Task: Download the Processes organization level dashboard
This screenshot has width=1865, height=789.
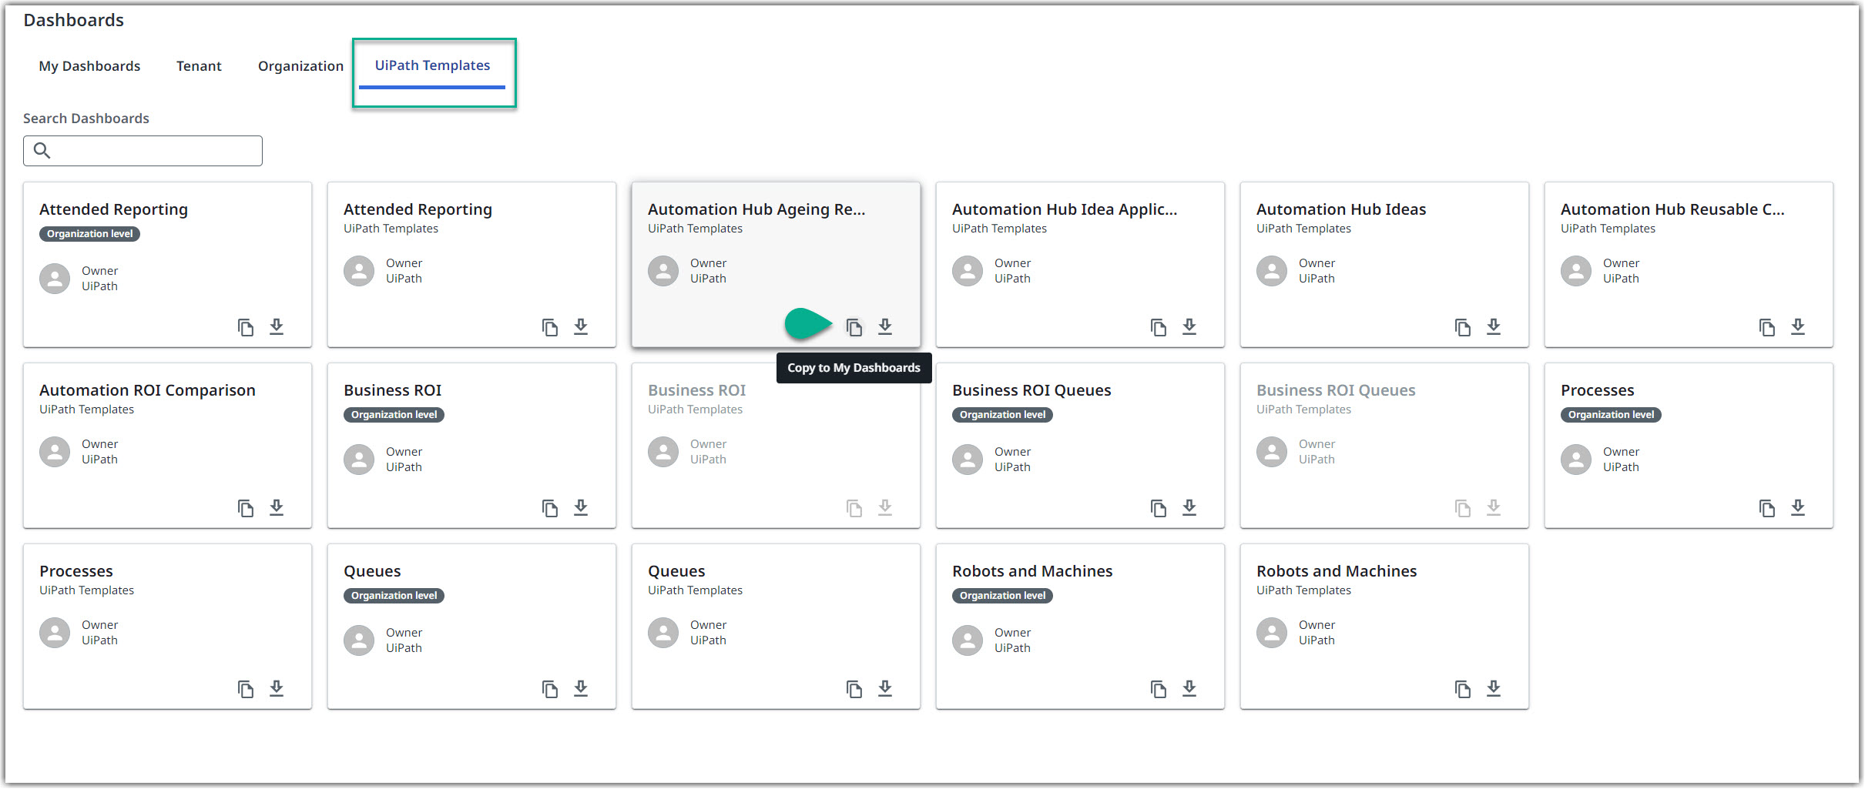Action: pyautogui.click(x=1798, y=507)
